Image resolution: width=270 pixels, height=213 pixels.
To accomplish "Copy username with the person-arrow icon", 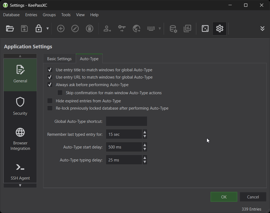I will (x=107, y=29).
